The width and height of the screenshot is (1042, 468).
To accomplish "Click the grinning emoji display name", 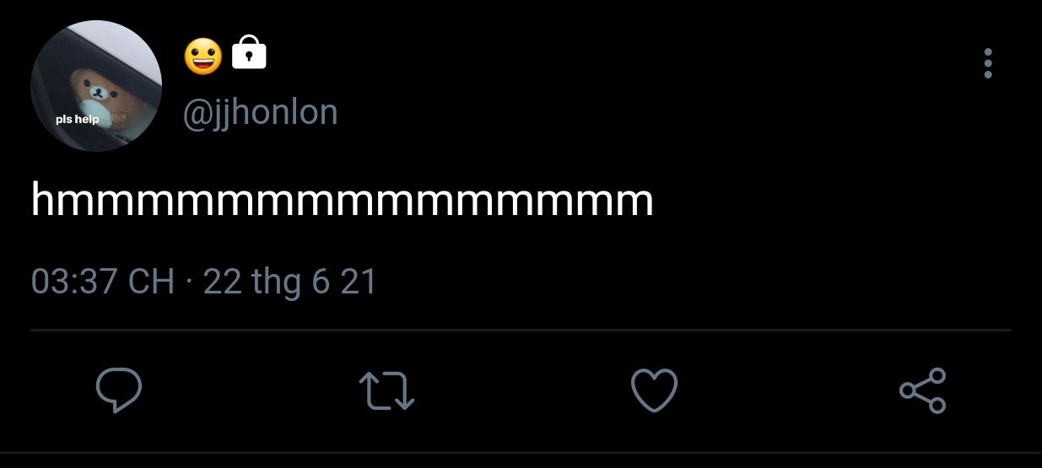I will pos(203,56).
